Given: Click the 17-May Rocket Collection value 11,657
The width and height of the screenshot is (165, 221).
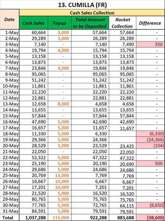Looking at the screenshot, I should 127,128.
